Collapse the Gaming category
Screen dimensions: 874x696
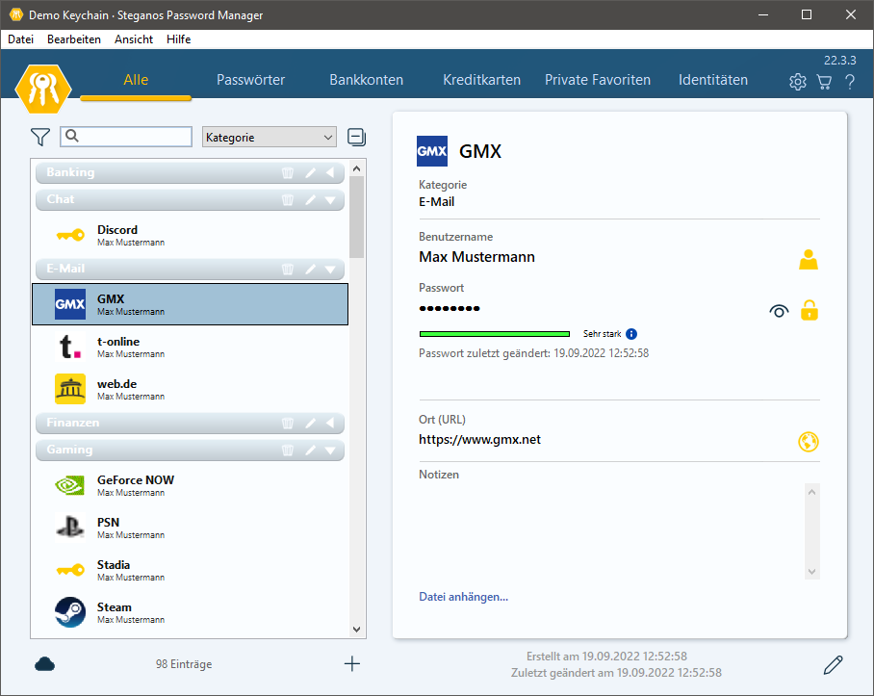point(330,450)
